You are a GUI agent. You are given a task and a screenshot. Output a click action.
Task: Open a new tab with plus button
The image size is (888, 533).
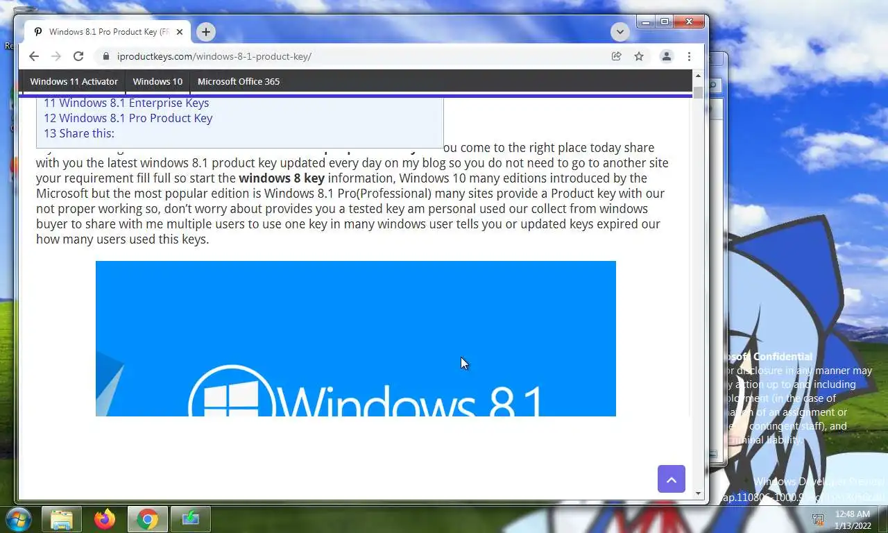pyautogui.click(x=205, y=32)
